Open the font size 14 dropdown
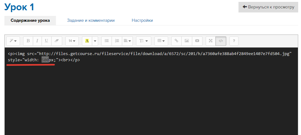This screenshot has height=135, width=301. pos(72,41)
